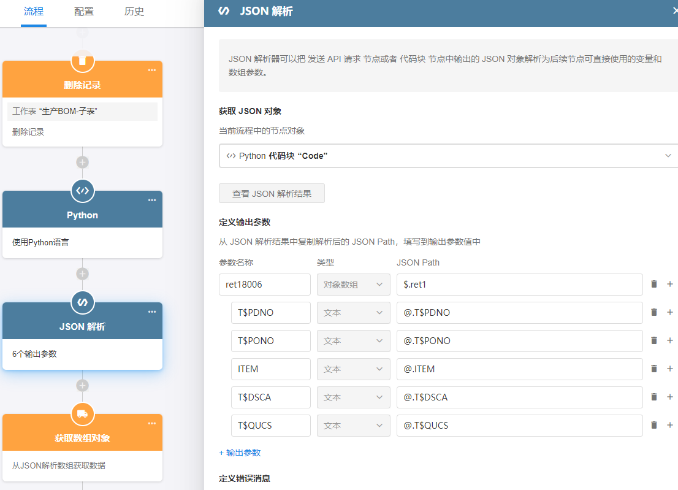Click the Python code node icon
The height and width of the screenshot is (490, 678).
tap(82, 191)
